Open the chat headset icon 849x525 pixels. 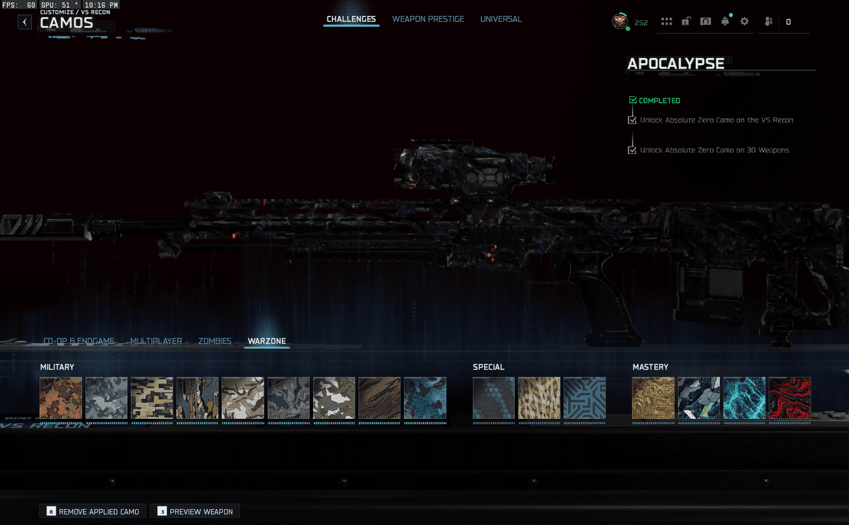[x=706, y=22]
